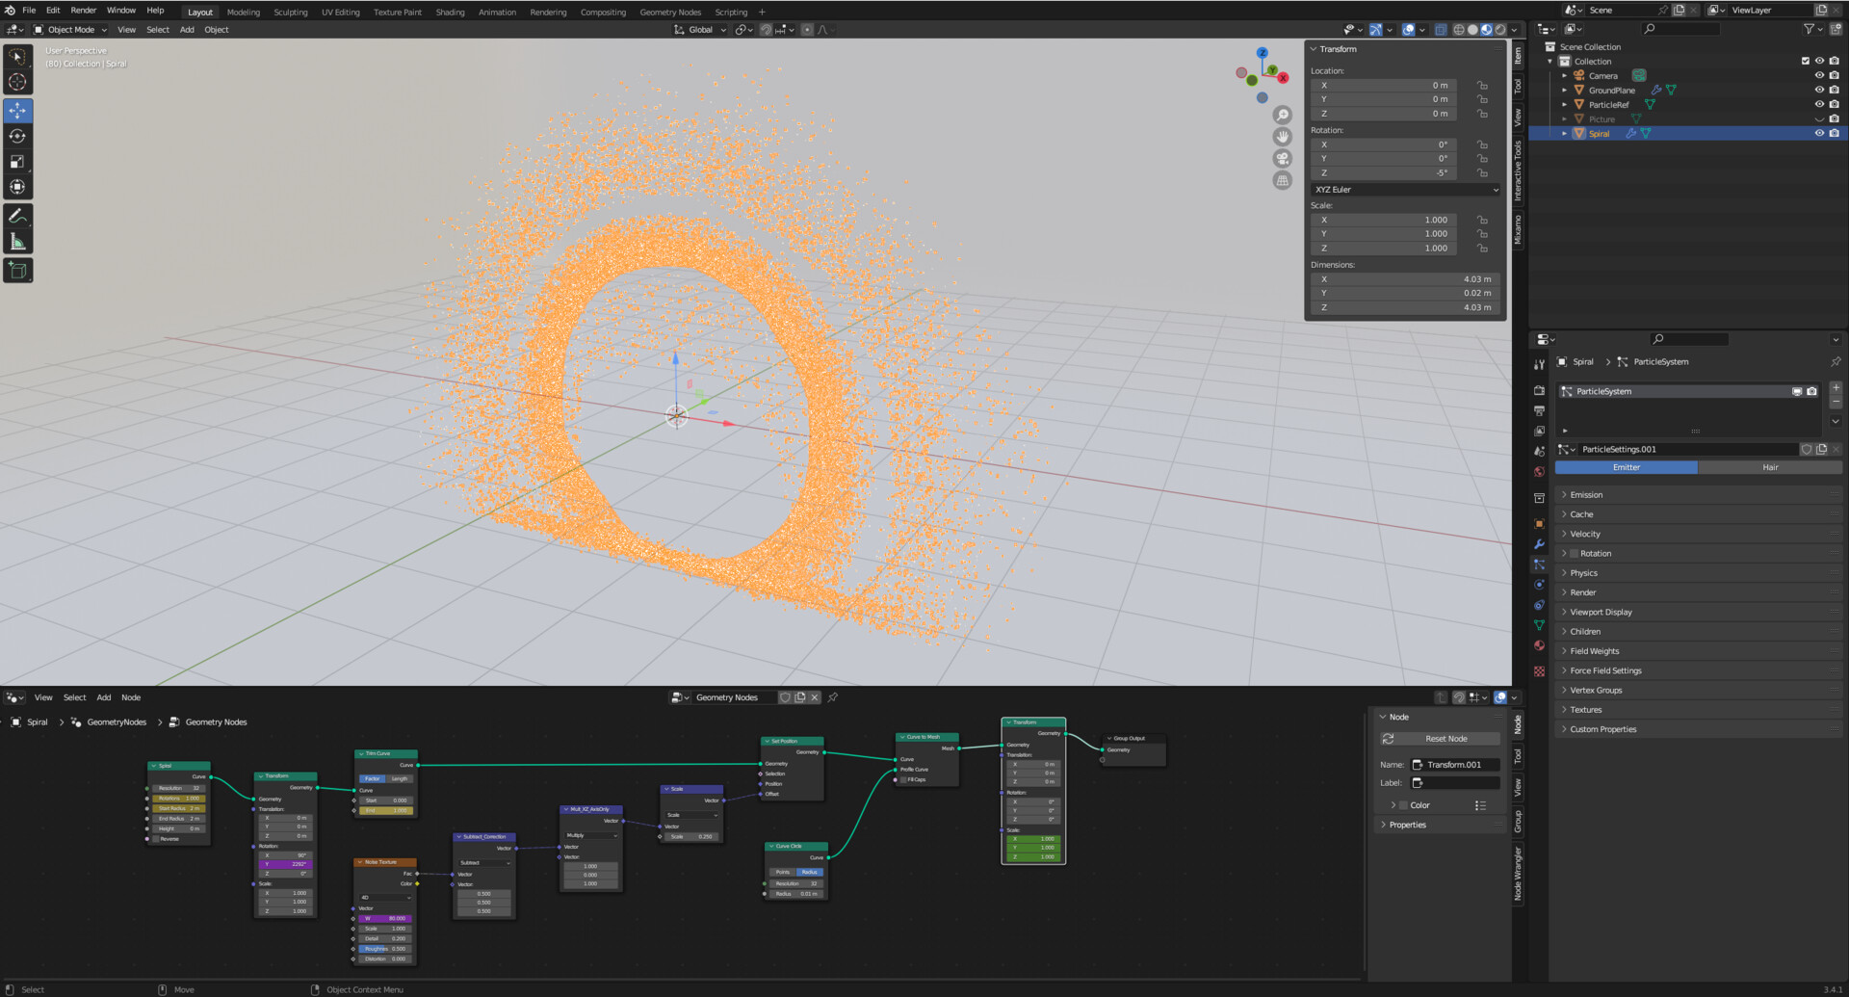Viewport: 1849px width, 997px height.
Task: Open the XYZ Euler rotation mode dropdown
Action: (x=1405, y=190)
